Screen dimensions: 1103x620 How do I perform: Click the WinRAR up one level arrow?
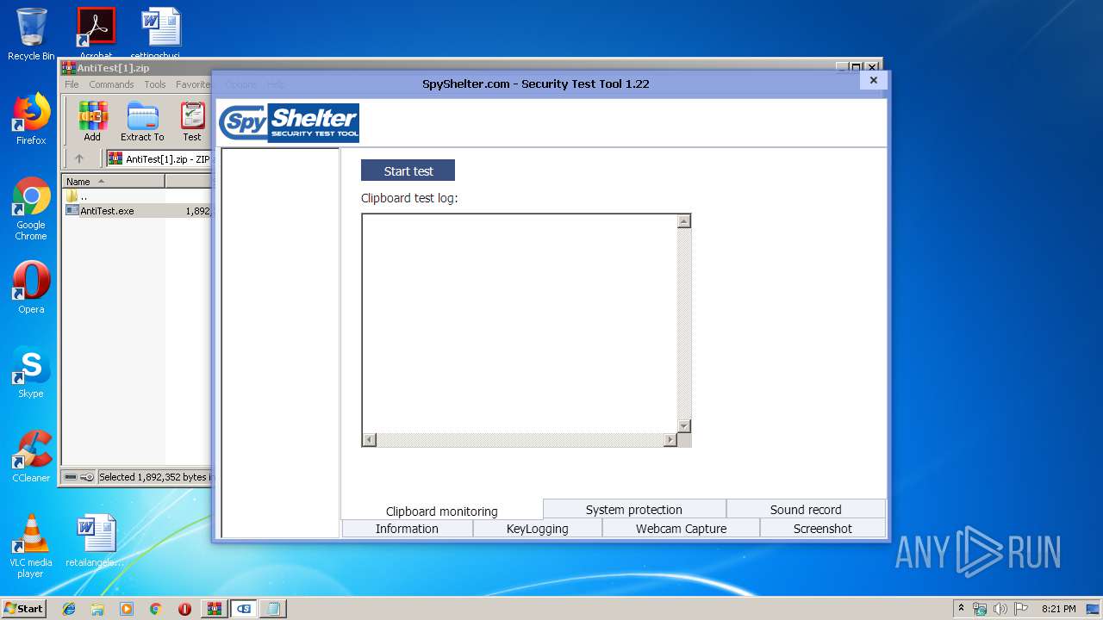tap(79, 158)
